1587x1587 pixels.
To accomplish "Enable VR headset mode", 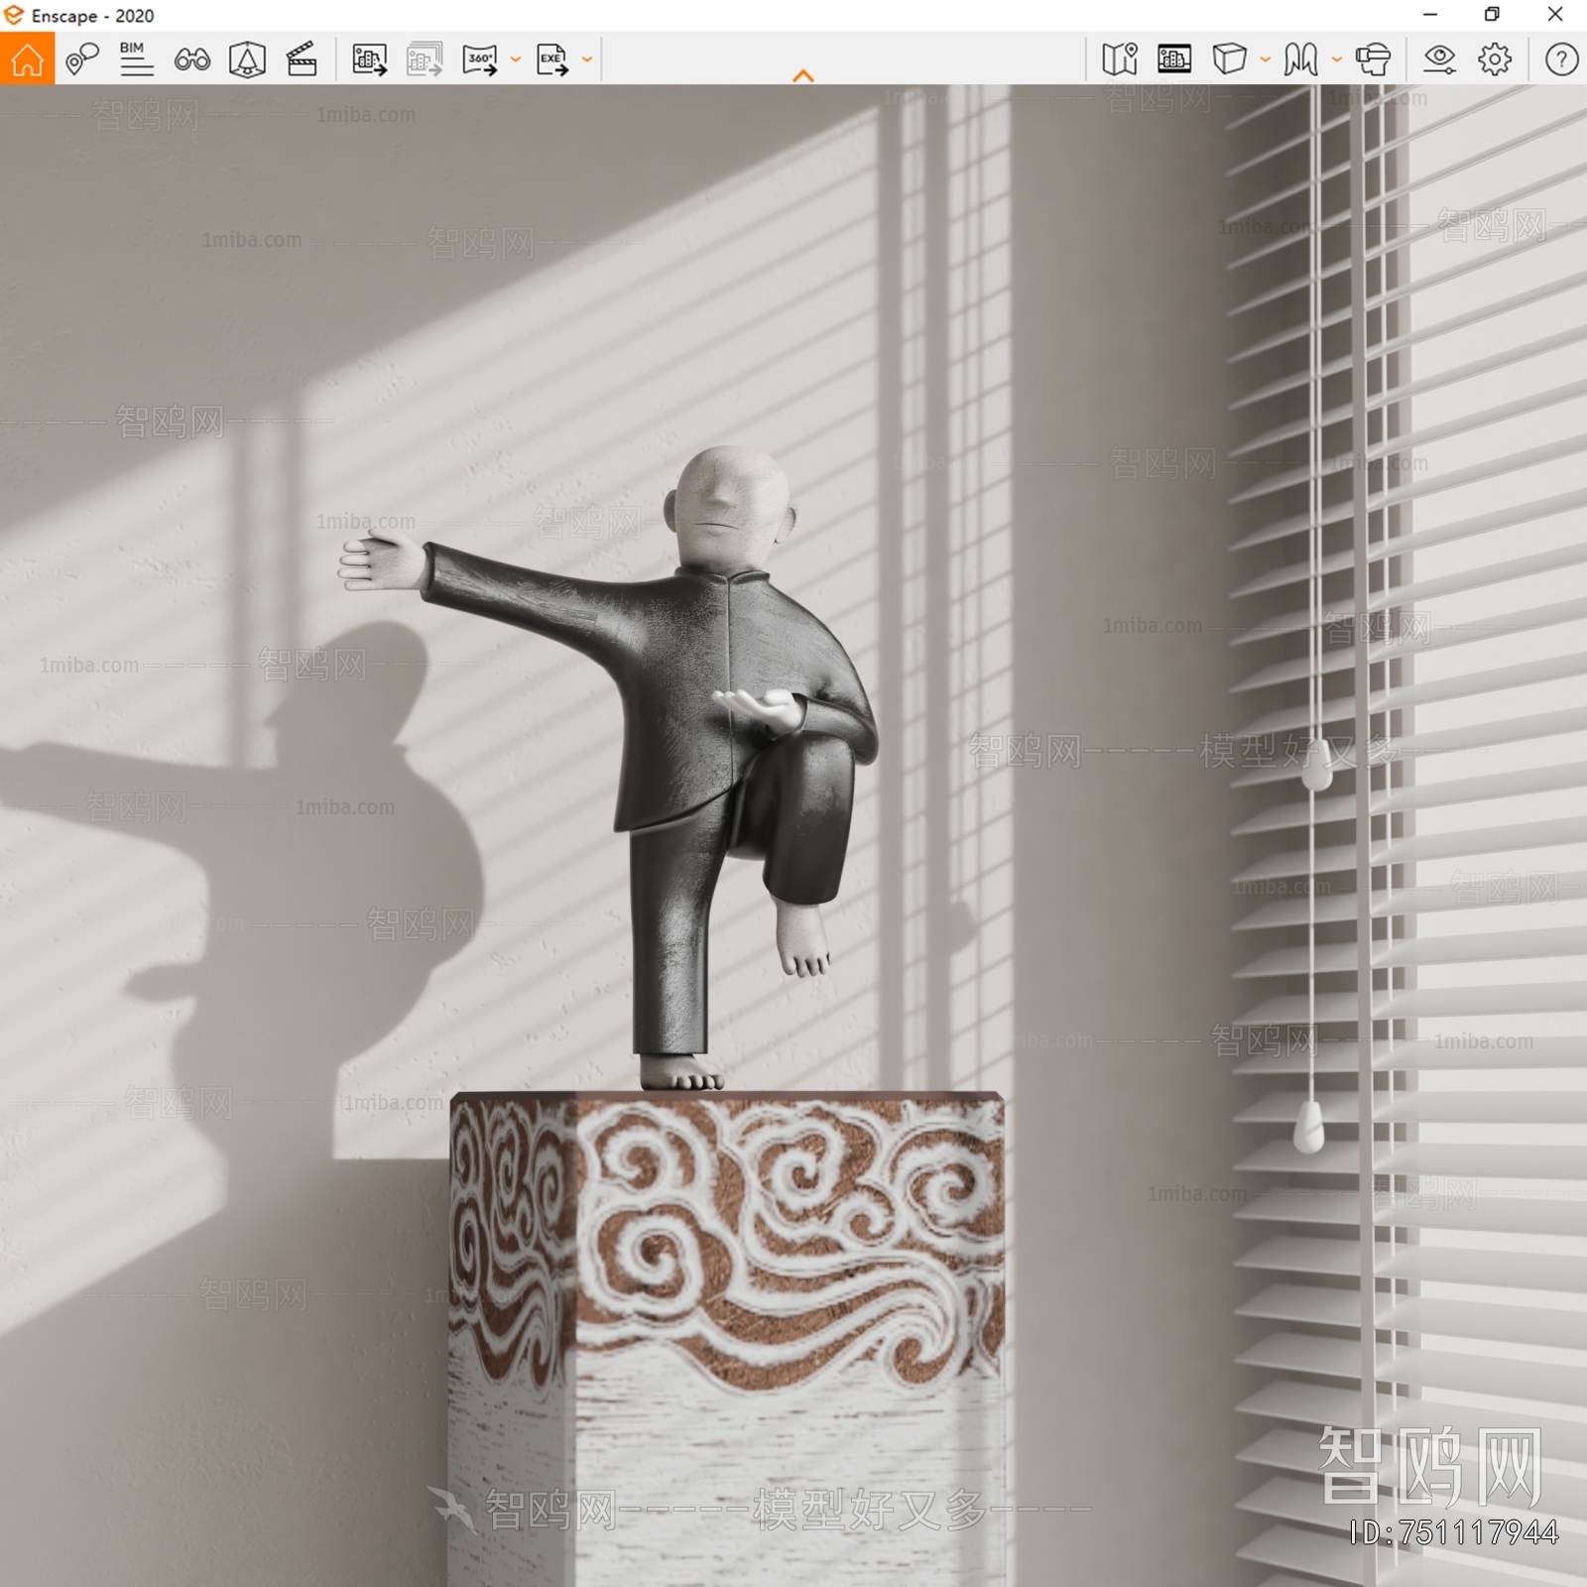I will tap(1374, 60).
